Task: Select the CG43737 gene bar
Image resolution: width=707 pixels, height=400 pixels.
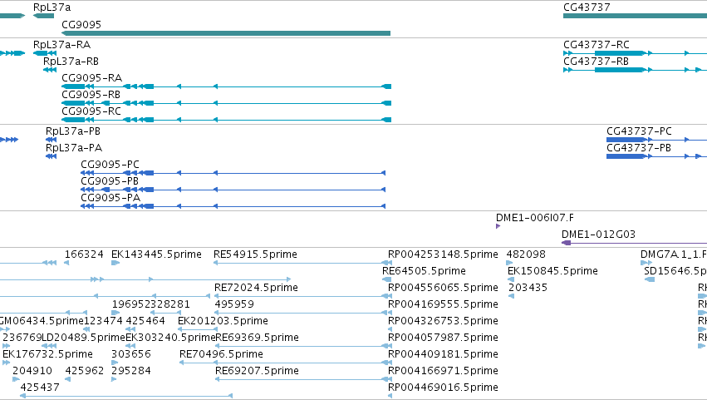Action: (635, 16)
